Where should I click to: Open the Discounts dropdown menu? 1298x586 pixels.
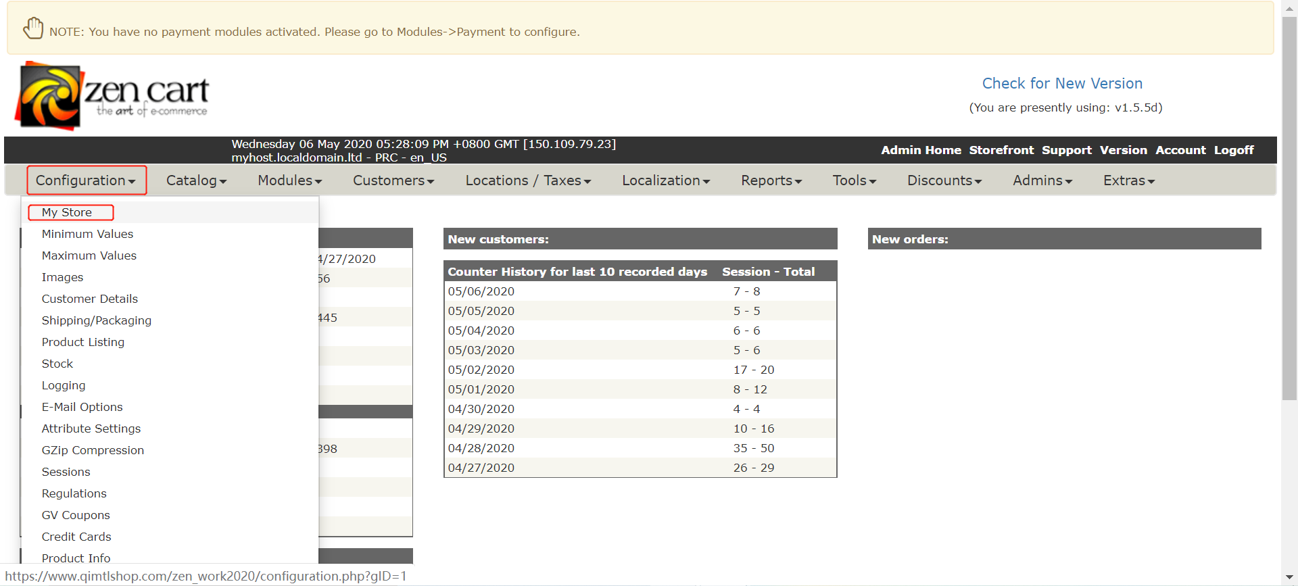point(944,180)
